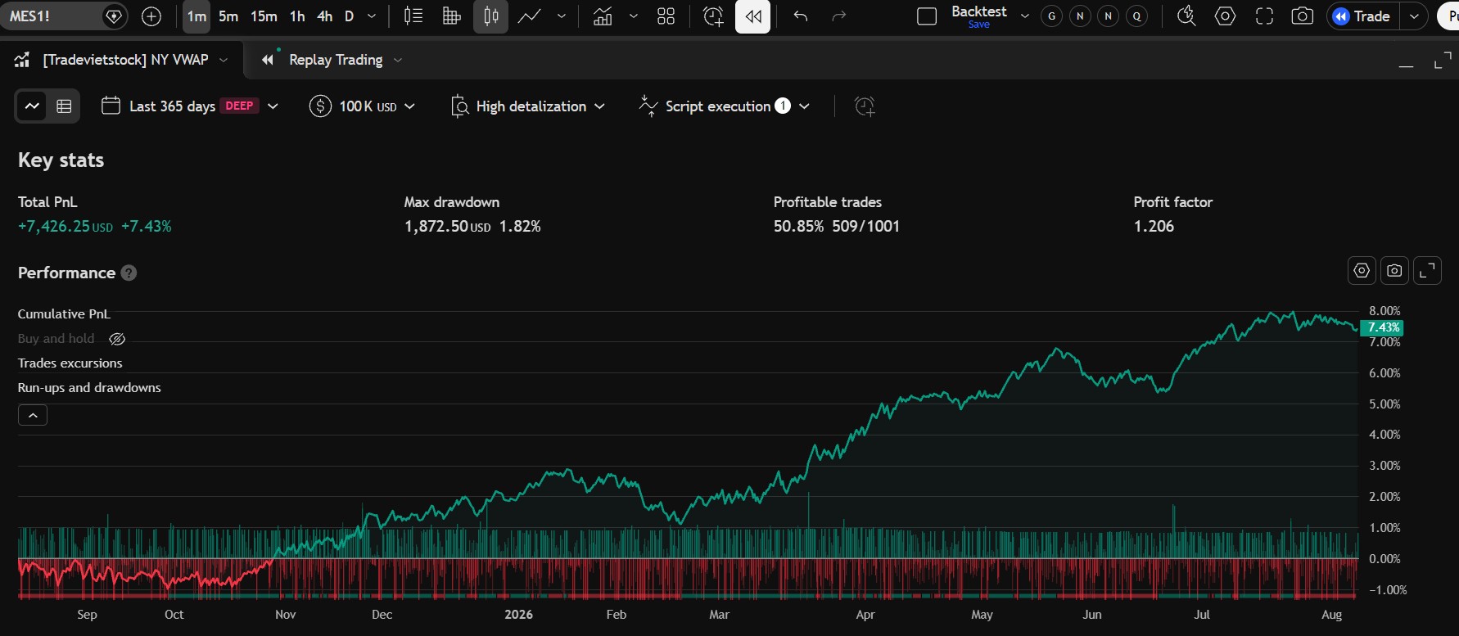The height and width of the screenshot is (636, 1459).
Task: Click the Max drawdown 1,872.50 USD value
Action: (x=448, y=226)
